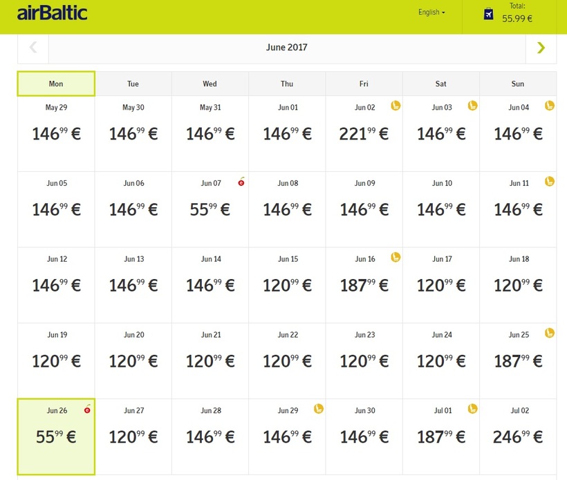567x480 pixels.
Task: Open the shopping bag flight icon
Action: tap(489, 14)
